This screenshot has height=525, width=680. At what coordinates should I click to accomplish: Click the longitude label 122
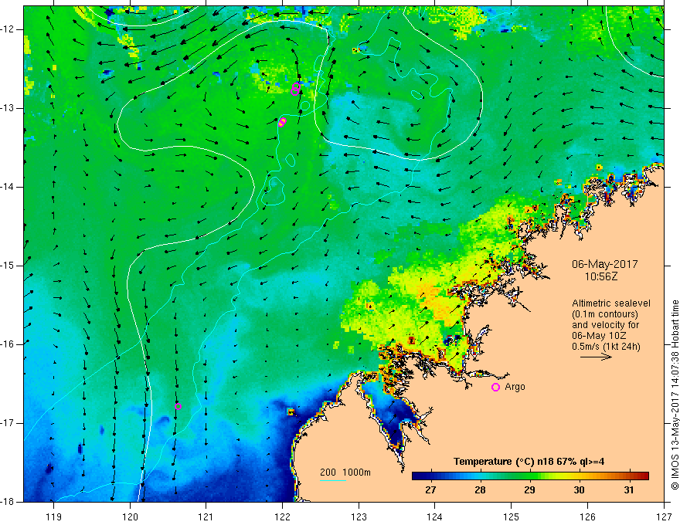tap(282, 517)
